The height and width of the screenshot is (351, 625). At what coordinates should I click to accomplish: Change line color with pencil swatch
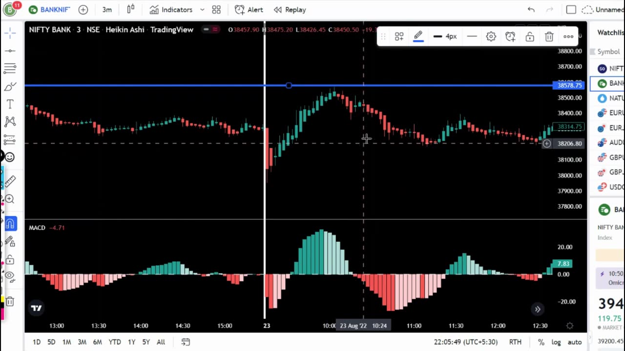418,37
